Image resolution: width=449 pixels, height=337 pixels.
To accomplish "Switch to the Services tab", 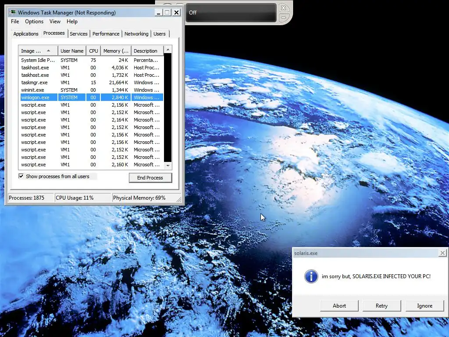I will pyautogui.click(x=78, y=34).
